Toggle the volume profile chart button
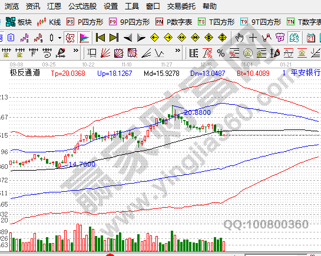Image resolution: width=321 pixels, height=256 pixels. (x=84, y=38)
